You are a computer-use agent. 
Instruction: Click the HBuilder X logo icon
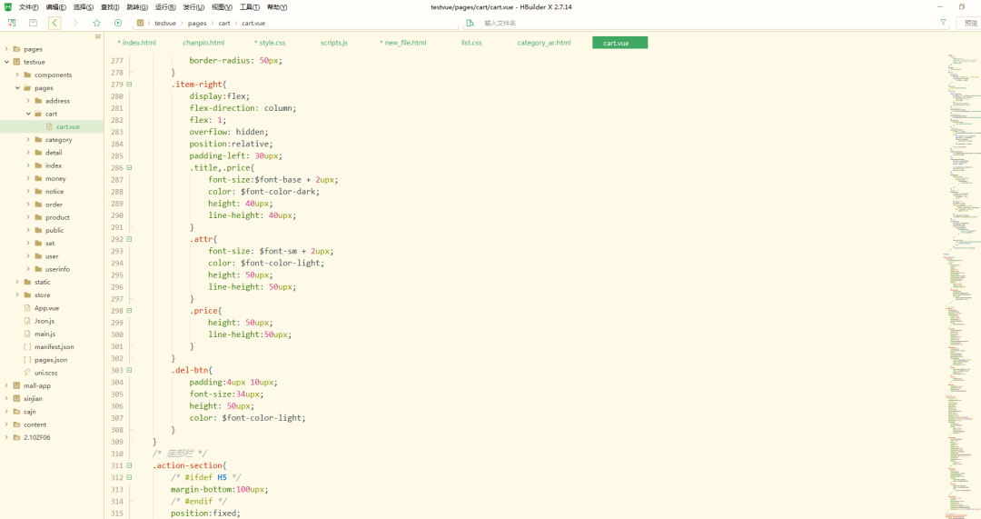tap(7, 7)
